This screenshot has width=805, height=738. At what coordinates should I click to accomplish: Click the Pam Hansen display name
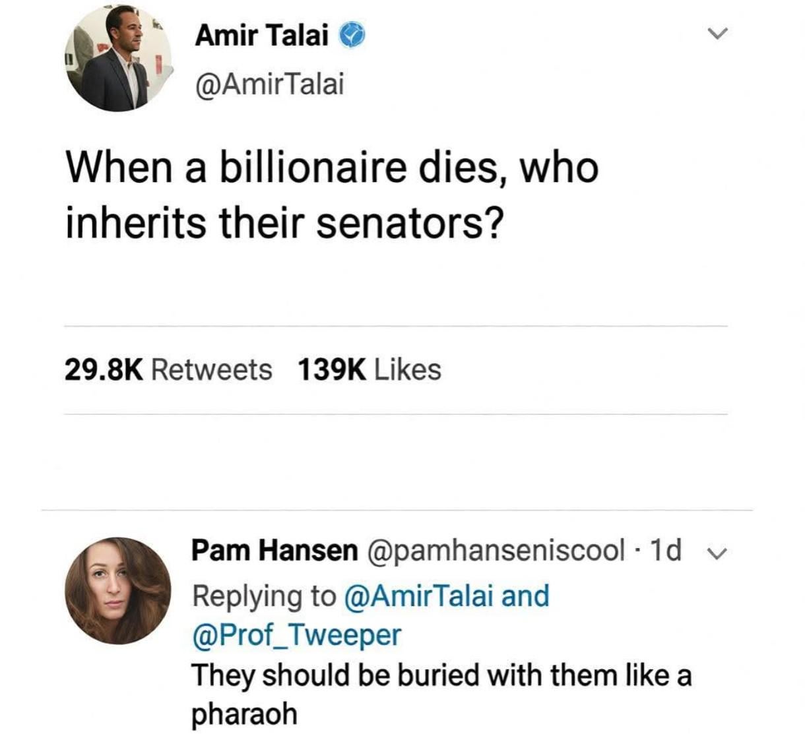click(x=274, y=549)
